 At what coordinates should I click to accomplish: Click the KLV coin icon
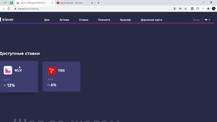click(8, 70)
